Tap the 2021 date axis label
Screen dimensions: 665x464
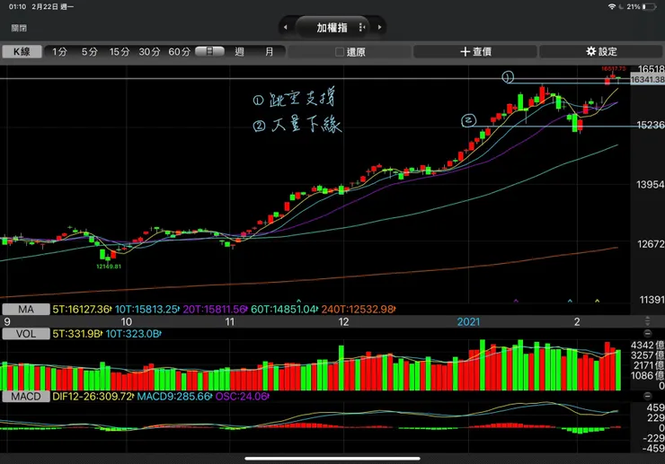pos(468,321)
